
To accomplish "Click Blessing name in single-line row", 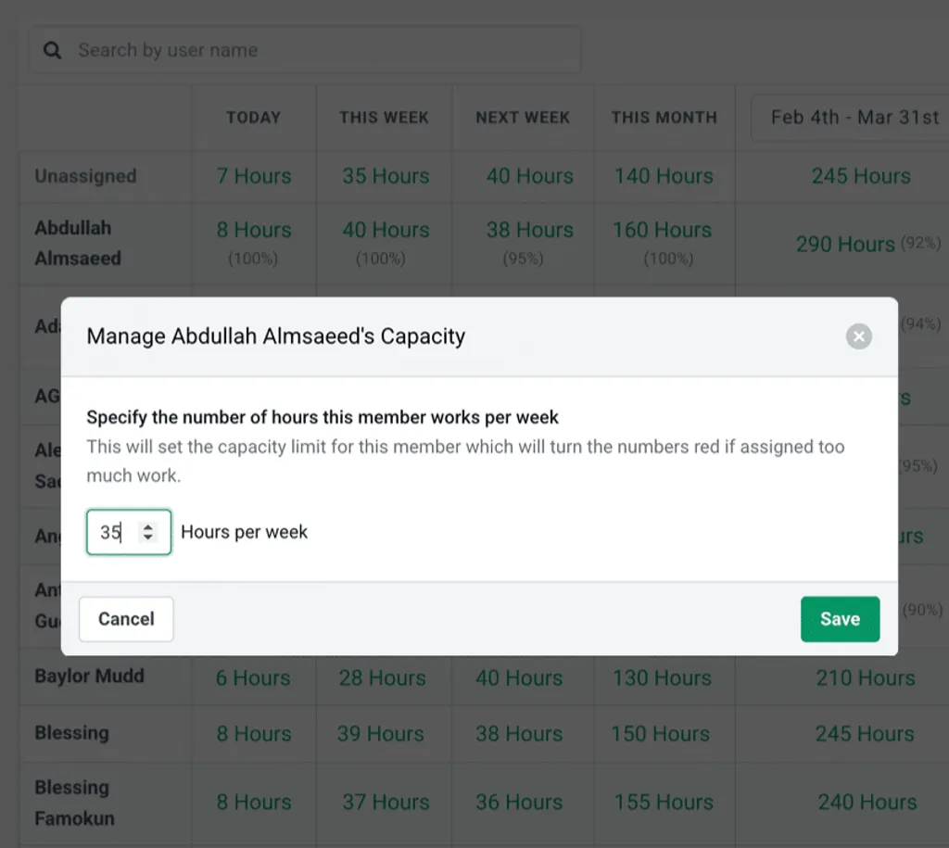I will pos(71,732).
